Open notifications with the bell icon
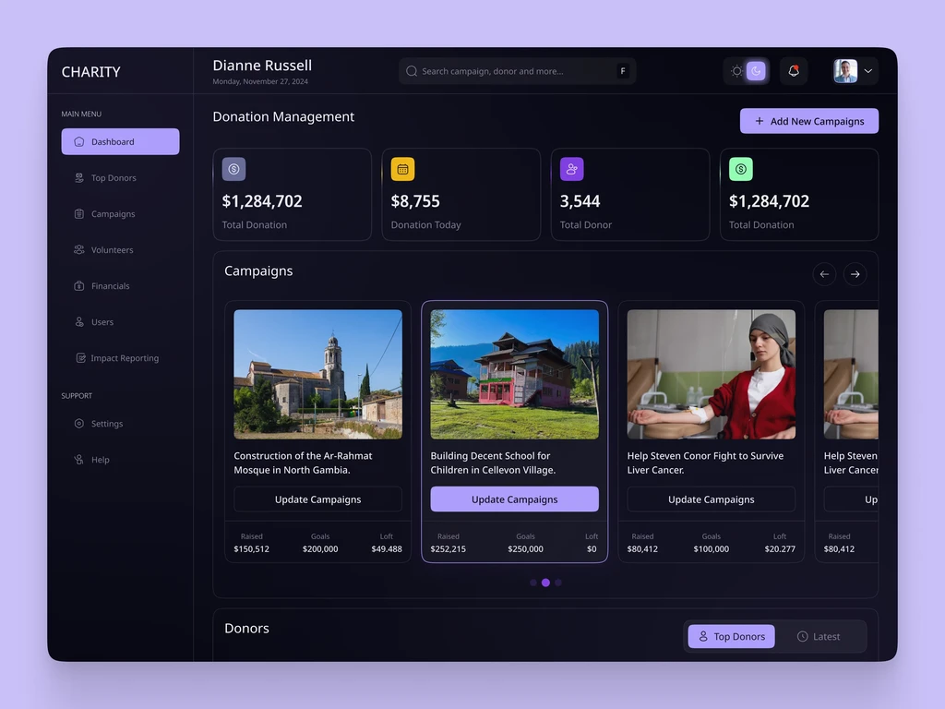 tap(793, 71)
